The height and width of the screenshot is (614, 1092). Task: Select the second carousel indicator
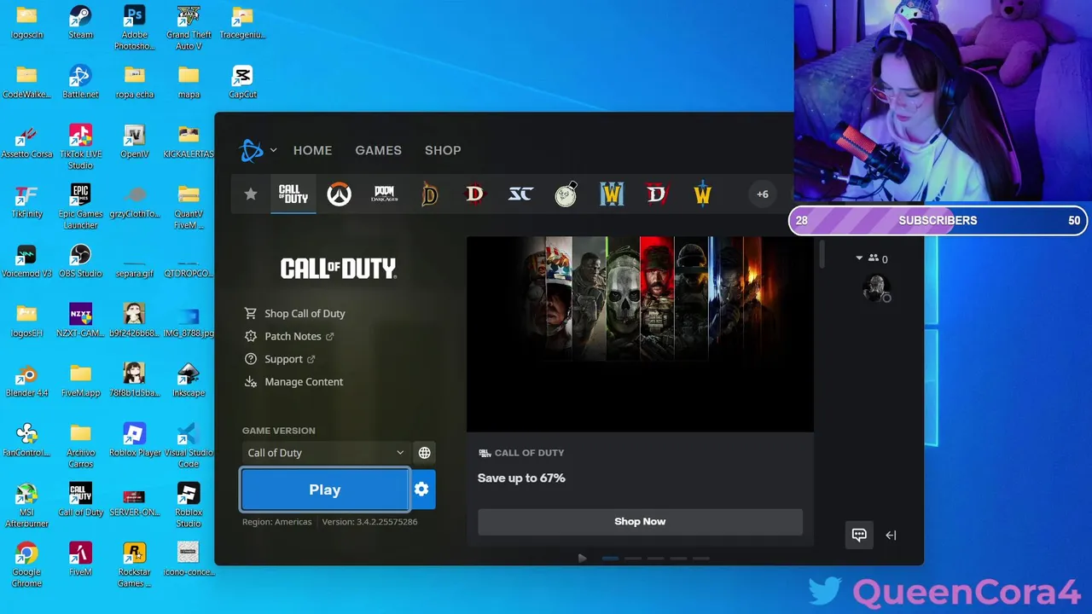[x=633, y=559]
